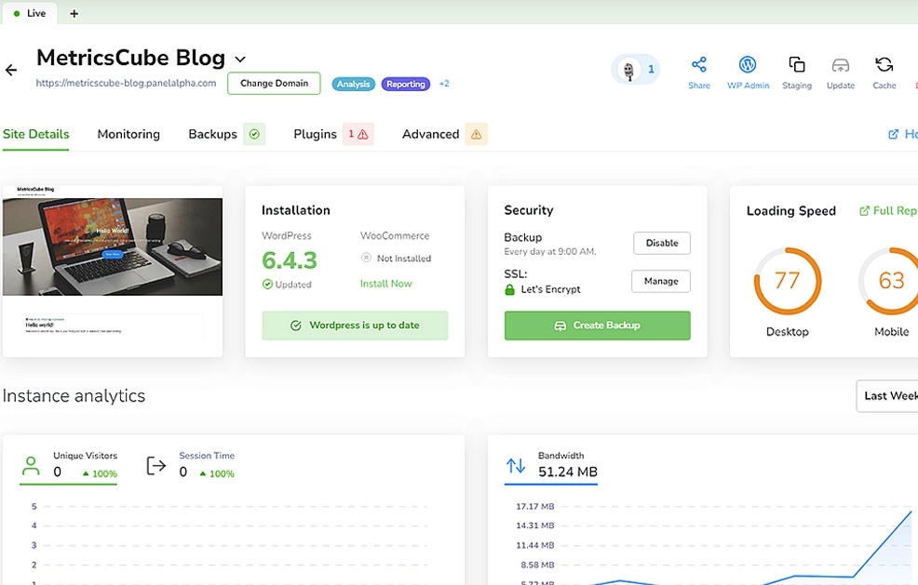Click the Reporting tag
The height and width of the screenshot is (585, 918).
point(406,84)
